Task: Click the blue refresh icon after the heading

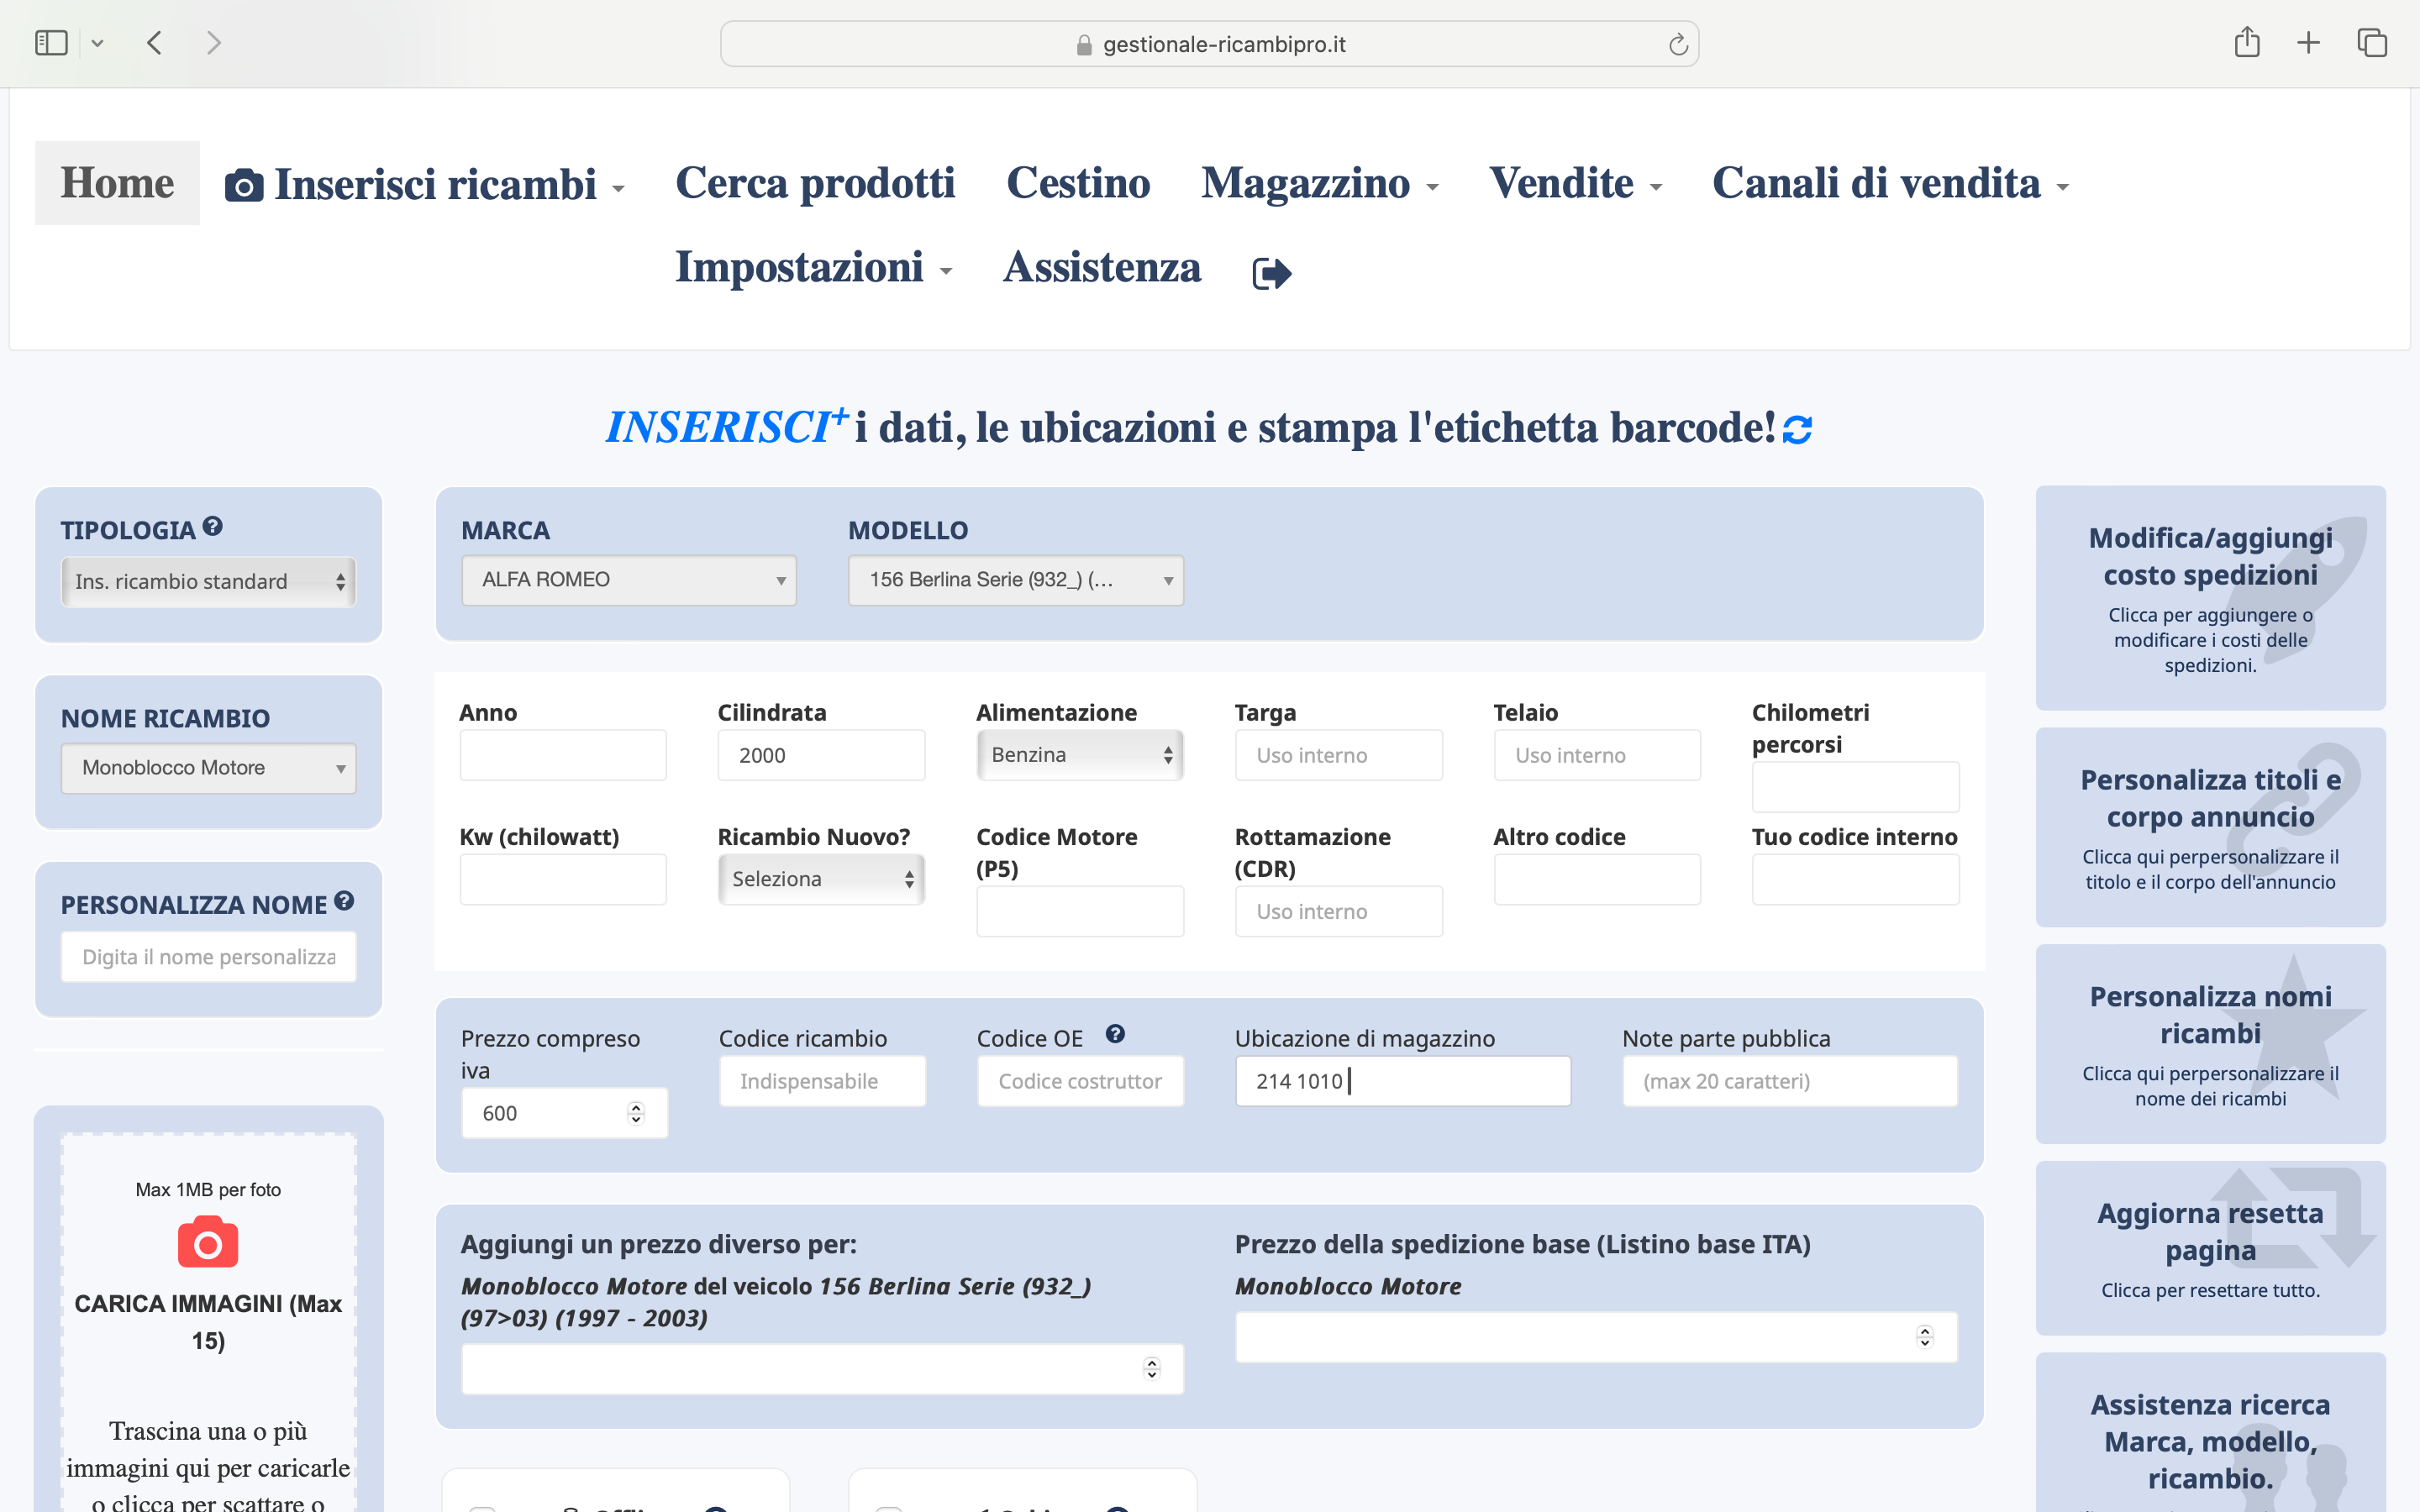Action: (x=1797, y=429)
